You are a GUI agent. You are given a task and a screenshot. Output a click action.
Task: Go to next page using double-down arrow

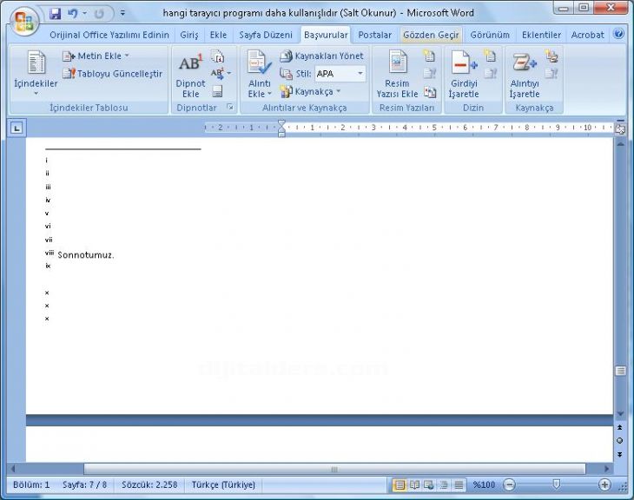point(620,455)
